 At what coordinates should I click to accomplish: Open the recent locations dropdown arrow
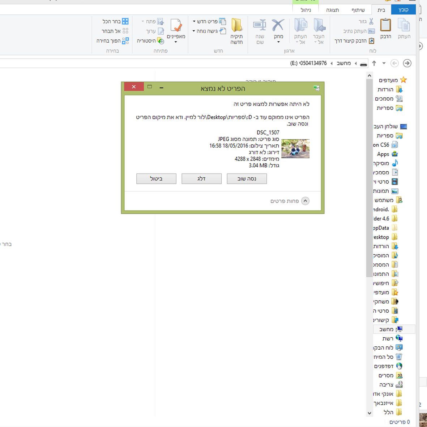pos(384,63)
